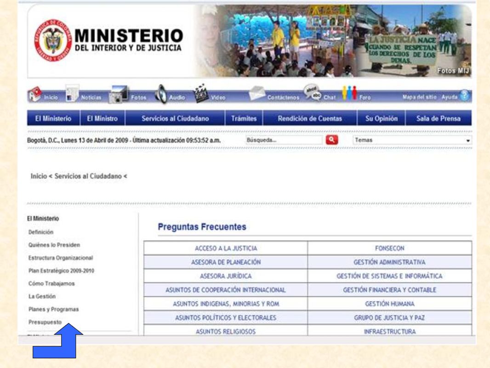Image resolution: width=490 pixels, height=368 pixels.
Task: Open Quiénes lo Presiden sidebar link
Action: pos(54,245)
